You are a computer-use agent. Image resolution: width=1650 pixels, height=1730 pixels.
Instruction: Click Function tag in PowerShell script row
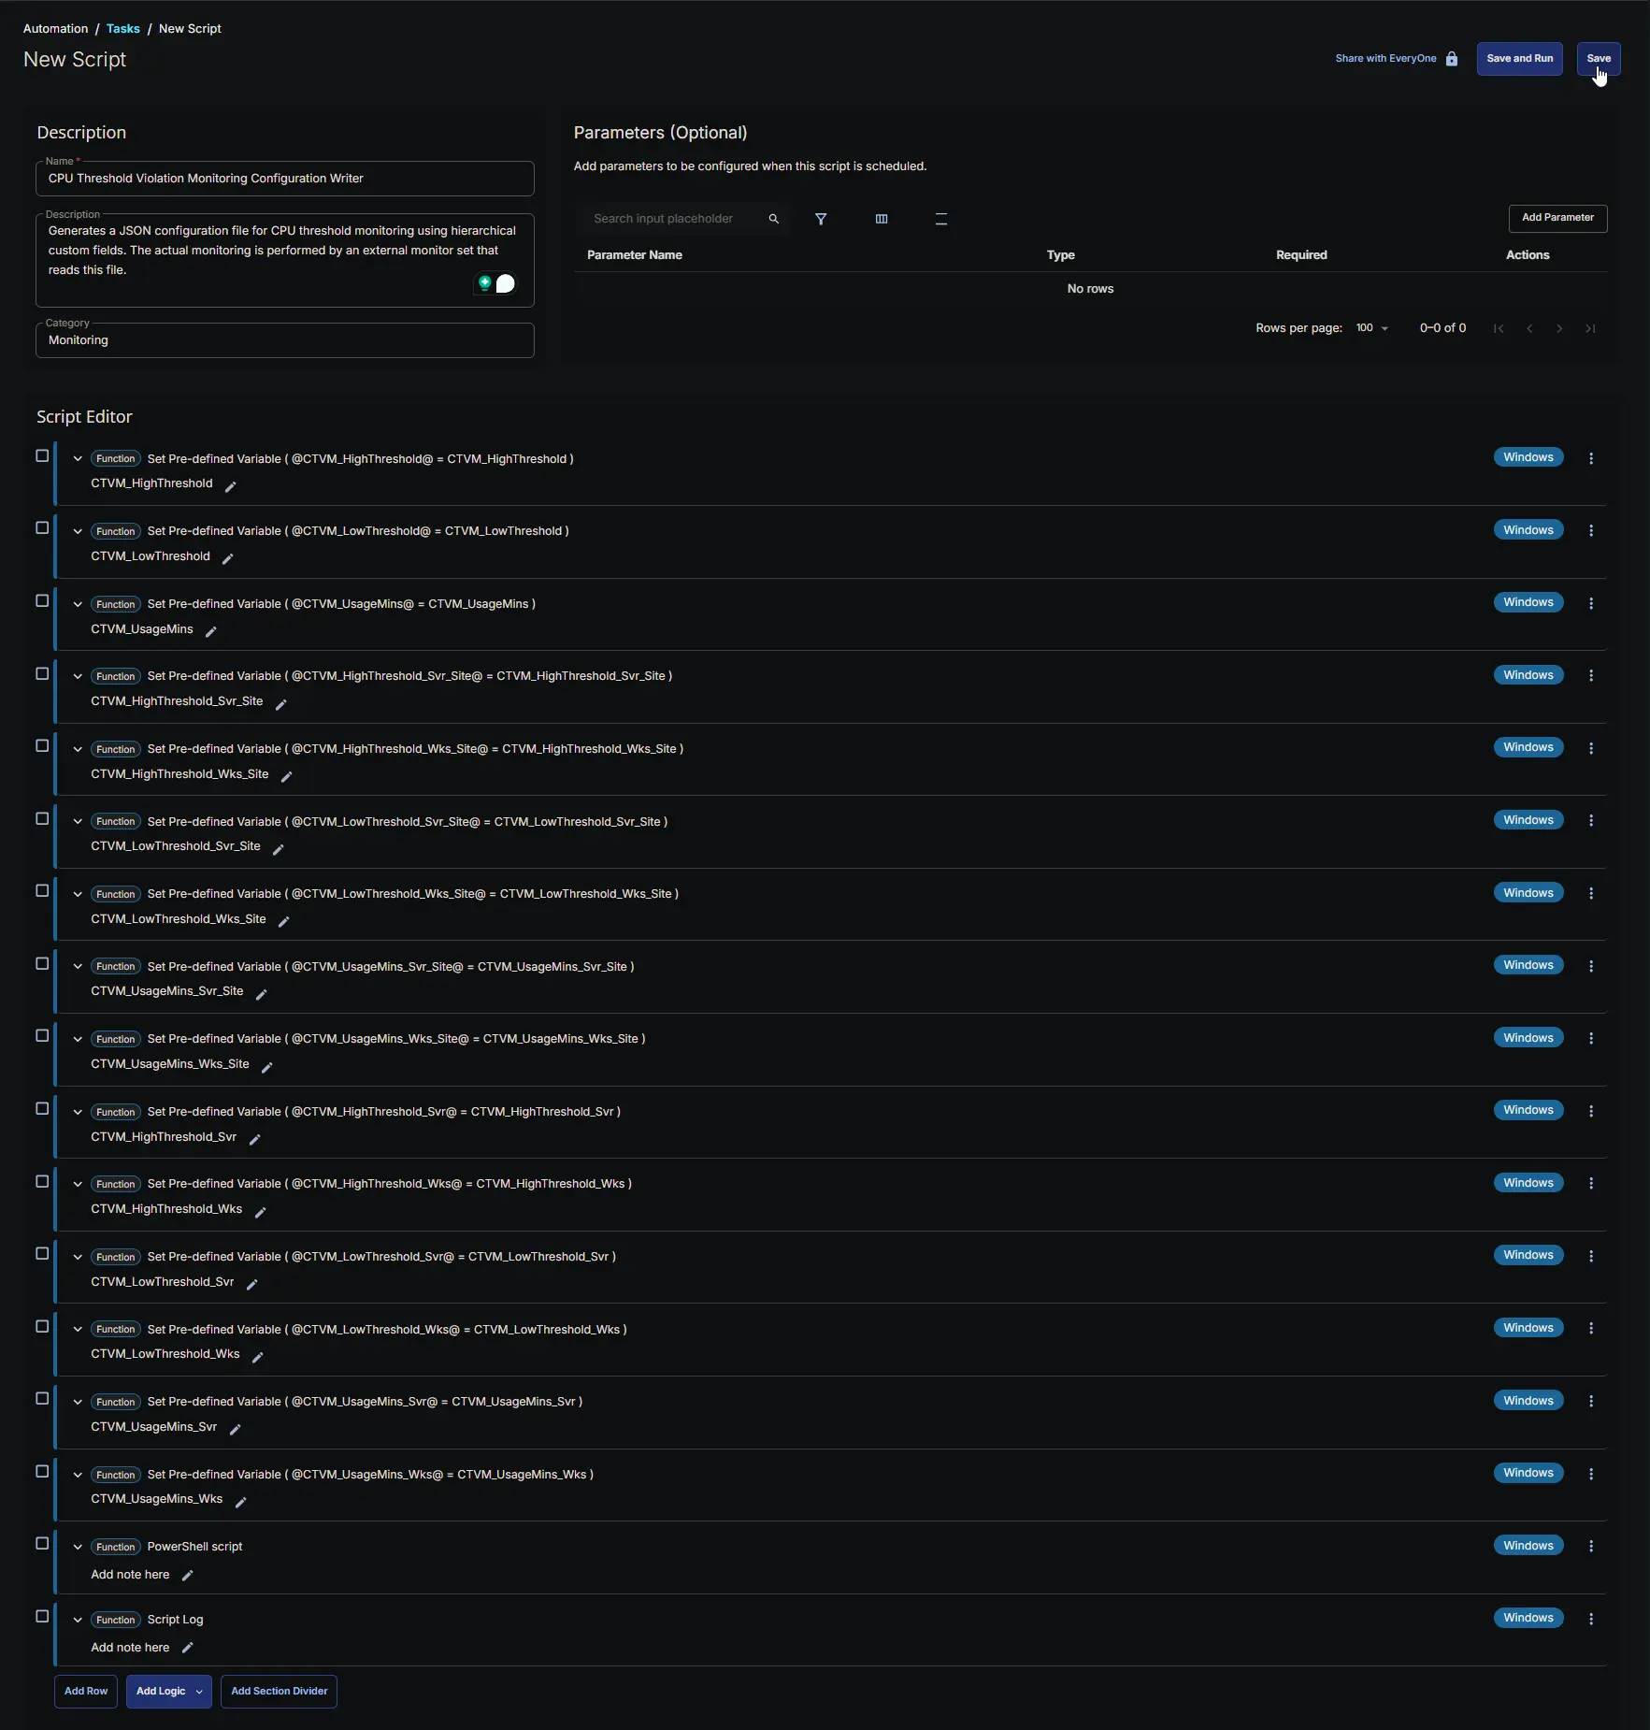[x=116, y=1548]
